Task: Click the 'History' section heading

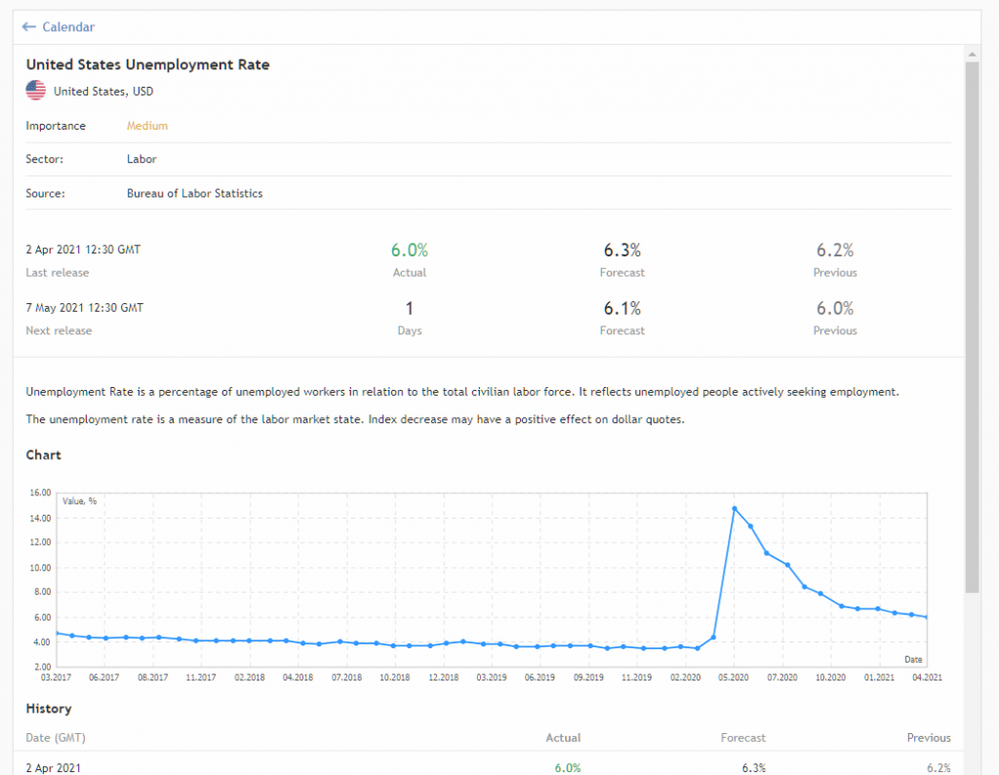Action: point(49,708)
